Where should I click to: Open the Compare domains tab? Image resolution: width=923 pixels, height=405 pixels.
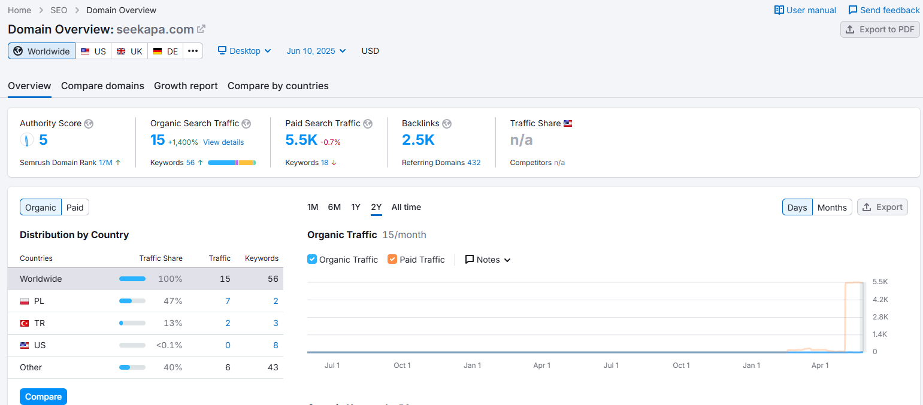point(102,86)
